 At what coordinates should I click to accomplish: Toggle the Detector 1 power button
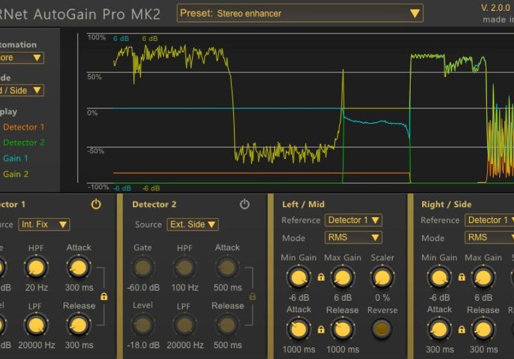[x=96, y=204]
